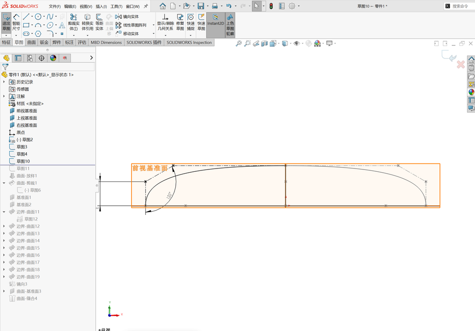Toggle Shaded Sketch Contours (上色草图轮廓)
Viewport: 475px width, 331px height.
point(230,24)
